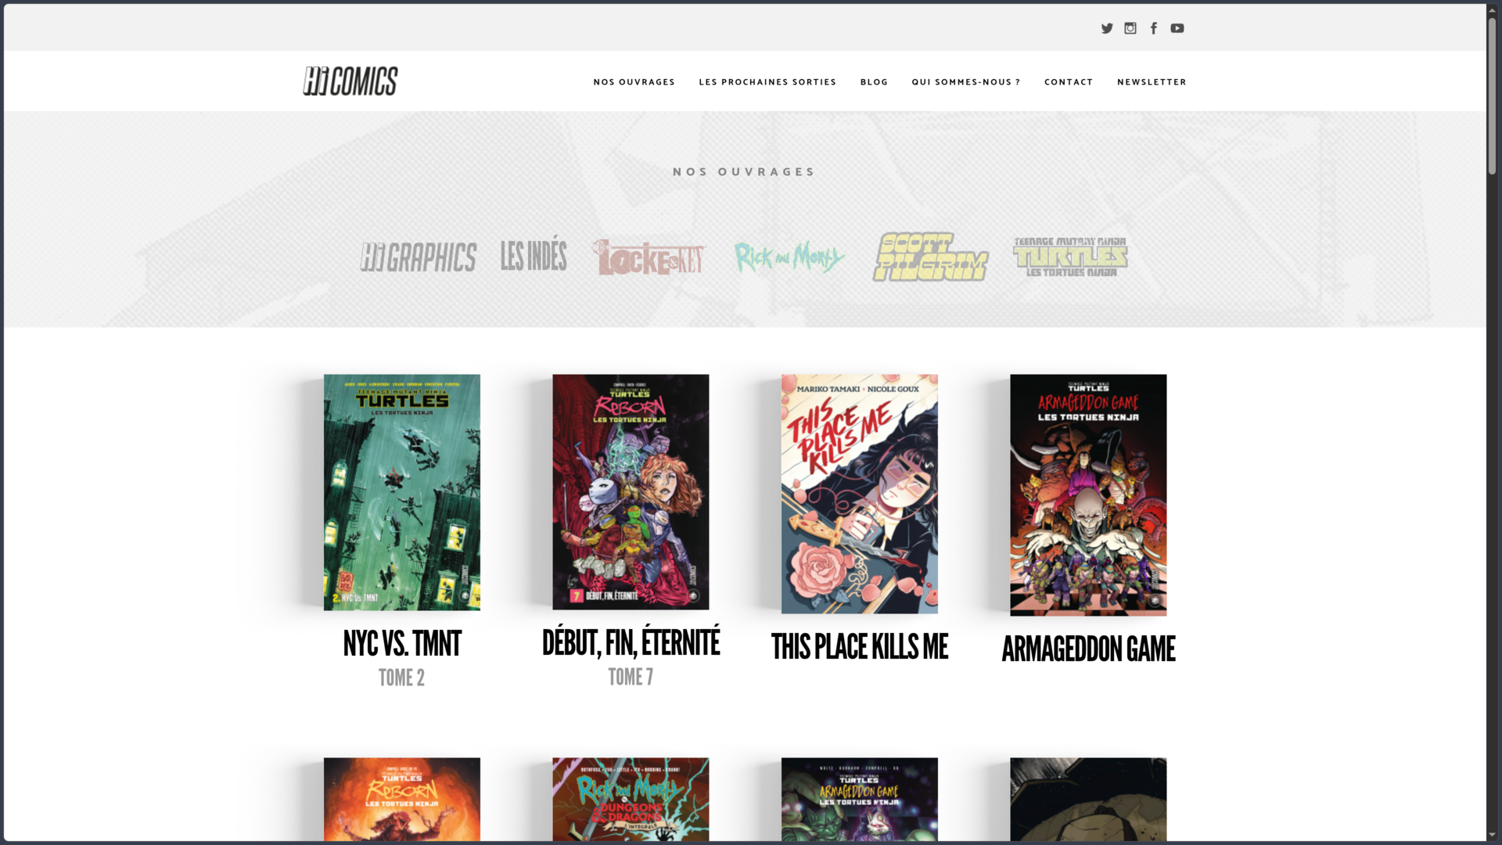Open the NYC vs. TMNT title link
The image size is (1502, 845).
(x=402, y=644)
